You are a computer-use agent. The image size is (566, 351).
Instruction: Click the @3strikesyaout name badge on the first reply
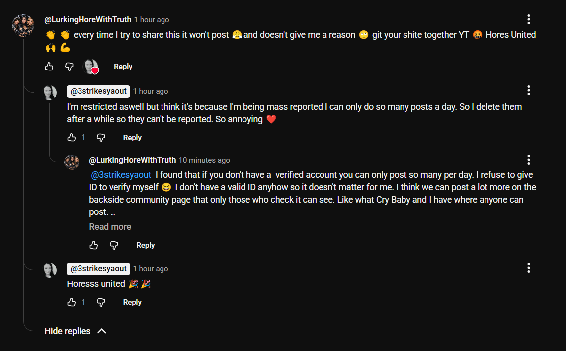(x=98, y=91)
